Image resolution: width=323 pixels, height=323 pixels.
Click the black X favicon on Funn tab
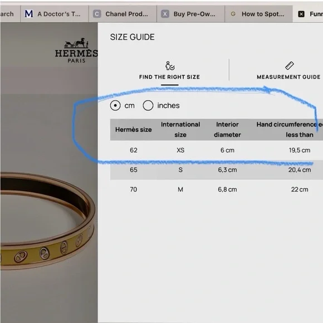coord(301,14)
